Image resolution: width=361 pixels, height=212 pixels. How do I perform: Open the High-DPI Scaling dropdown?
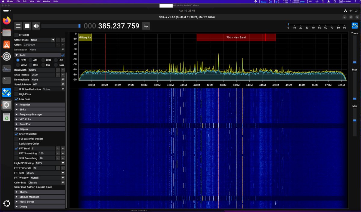(x=50, y=163)
